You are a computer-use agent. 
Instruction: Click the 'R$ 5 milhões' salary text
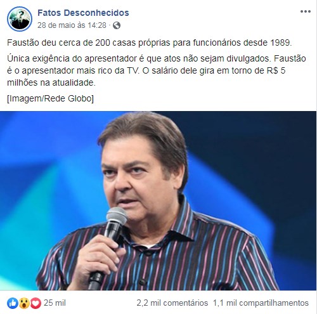(146, 77)
